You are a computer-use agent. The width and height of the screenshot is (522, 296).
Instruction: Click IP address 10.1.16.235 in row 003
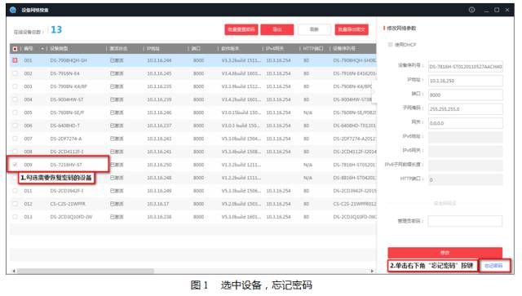click(159, 86)
